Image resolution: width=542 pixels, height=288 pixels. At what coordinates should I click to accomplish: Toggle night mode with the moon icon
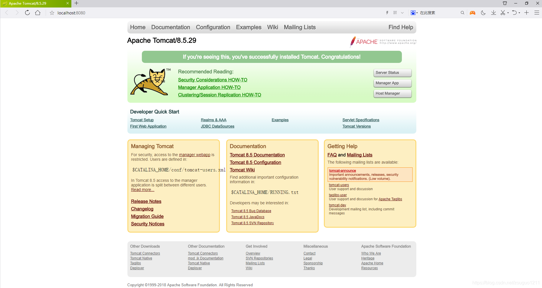(x=483, y=13)
